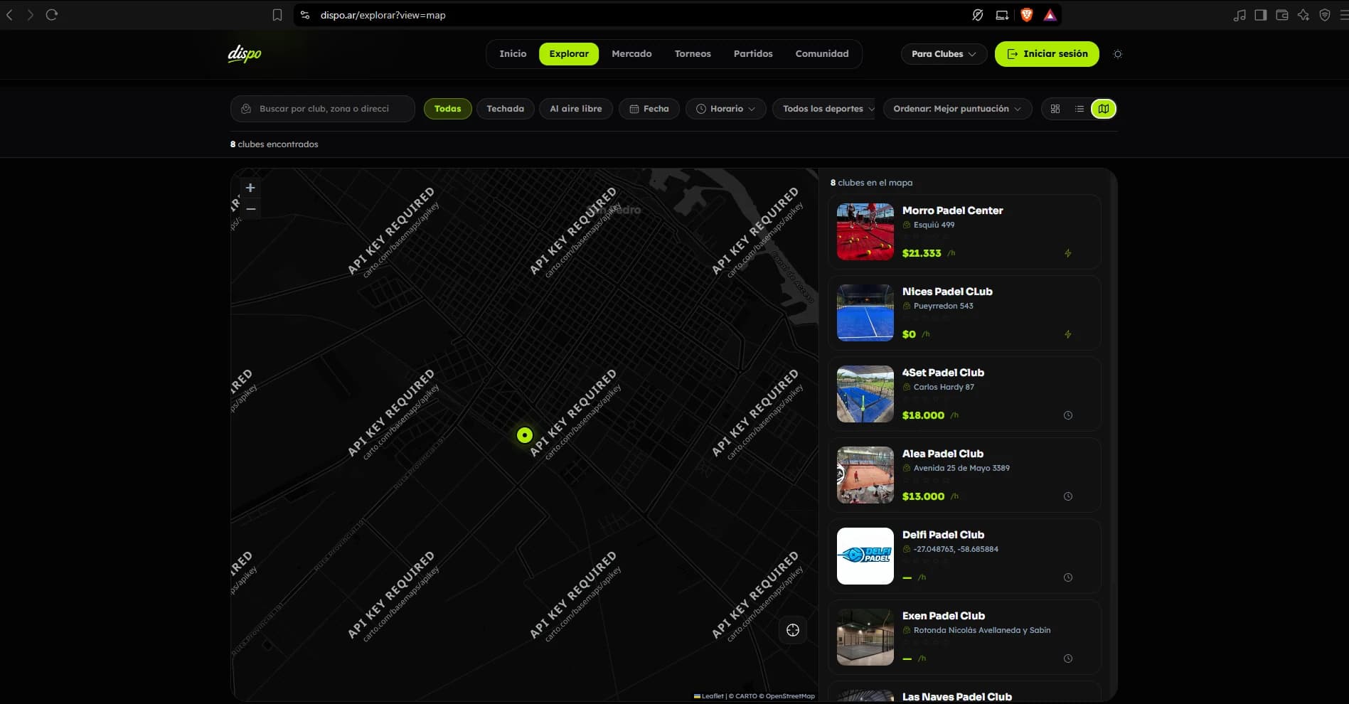Open the Brave shields icon
This screenshot has height=704, width=1349.
[1026, 15]
